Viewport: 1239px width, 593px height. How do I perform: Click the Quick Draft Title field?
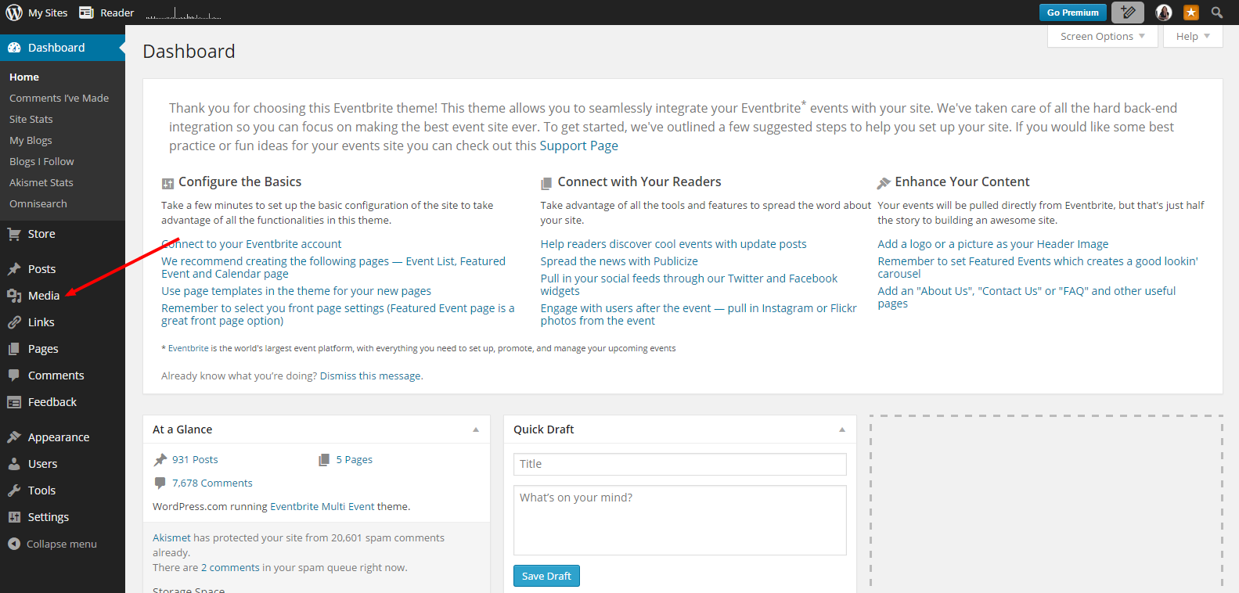679,464
